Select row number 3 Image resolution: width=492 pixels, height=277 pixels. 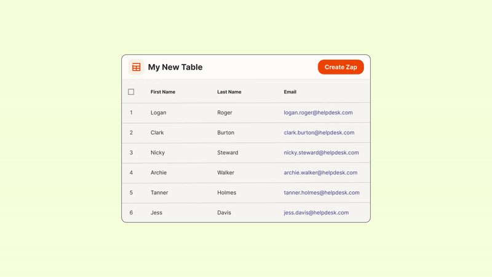pos(131,153)
